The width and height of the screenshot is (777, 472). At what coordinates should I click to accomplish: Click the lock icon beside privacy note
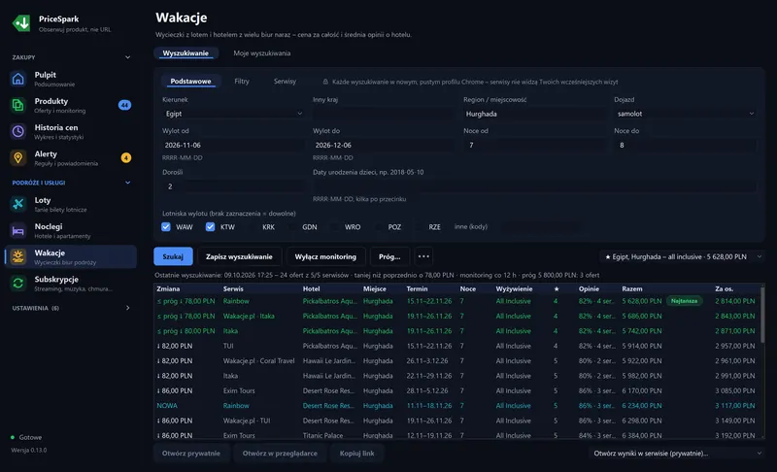(325, 82)
